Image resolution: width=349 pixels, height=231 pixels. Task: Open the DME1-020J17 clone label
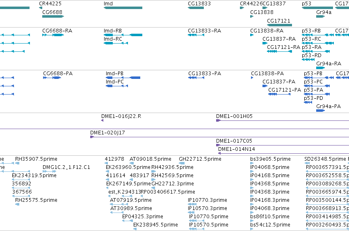click(107, 133)
